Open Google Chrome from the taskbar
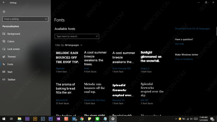 [82, 119]
